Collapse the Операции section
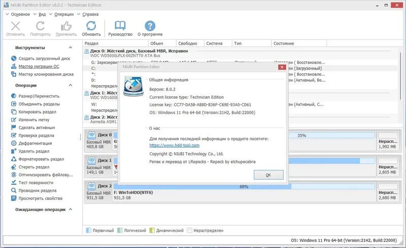The height and width of the screenshot is (248, 406). [71, 85]
